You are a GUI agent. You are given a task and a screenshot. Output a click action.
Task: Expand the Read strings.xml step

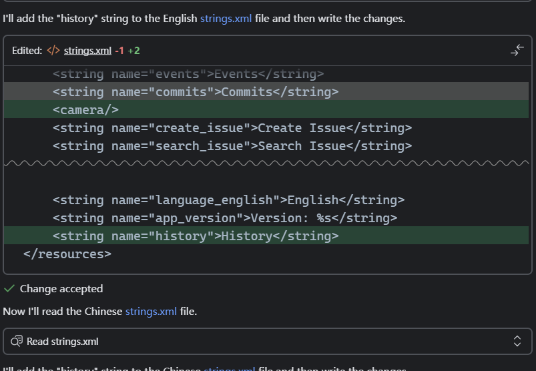(x=517, y=341)
